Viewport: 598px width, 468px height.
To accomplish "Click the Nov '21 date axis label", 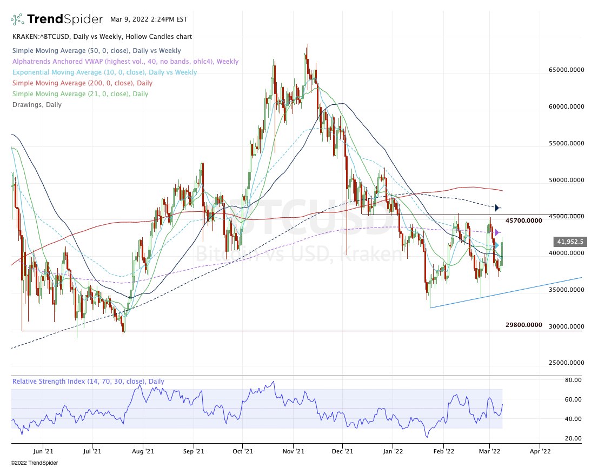I will tap(294, 452).
